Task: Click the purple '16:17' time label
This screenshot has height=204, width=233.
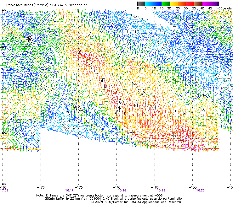Action: click(69, 191)
